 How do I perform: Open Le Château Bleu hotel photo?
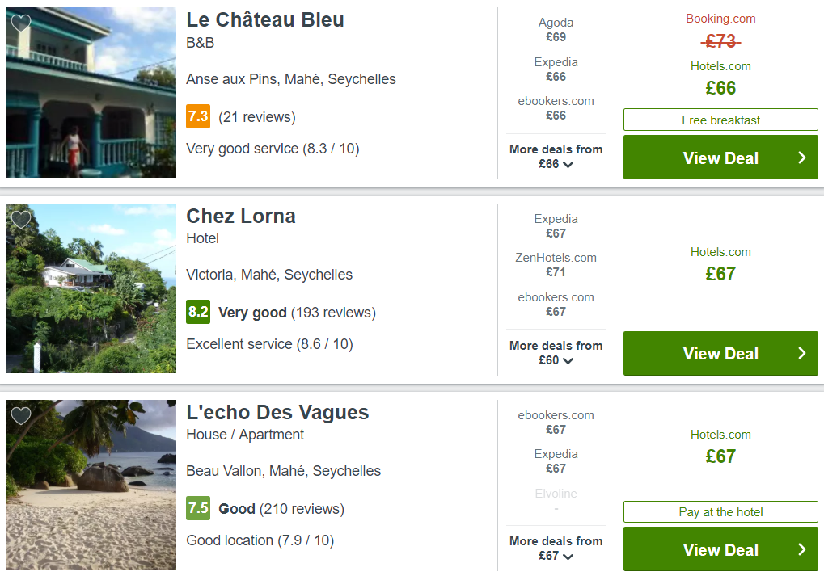tap(91, 92)
